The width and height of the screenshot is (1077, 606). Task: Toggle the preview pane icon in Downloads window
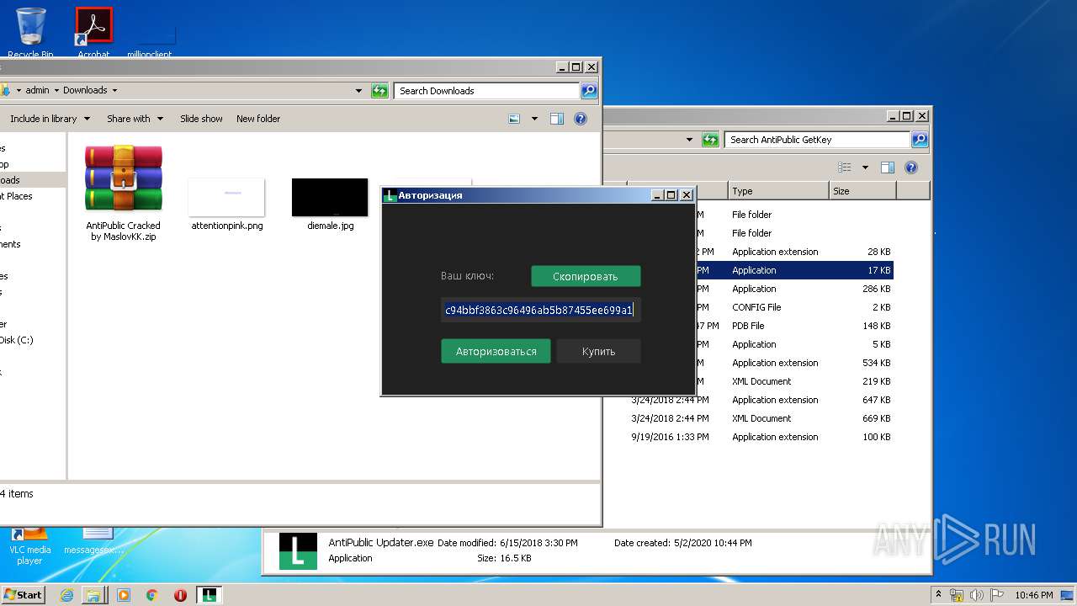556,119
